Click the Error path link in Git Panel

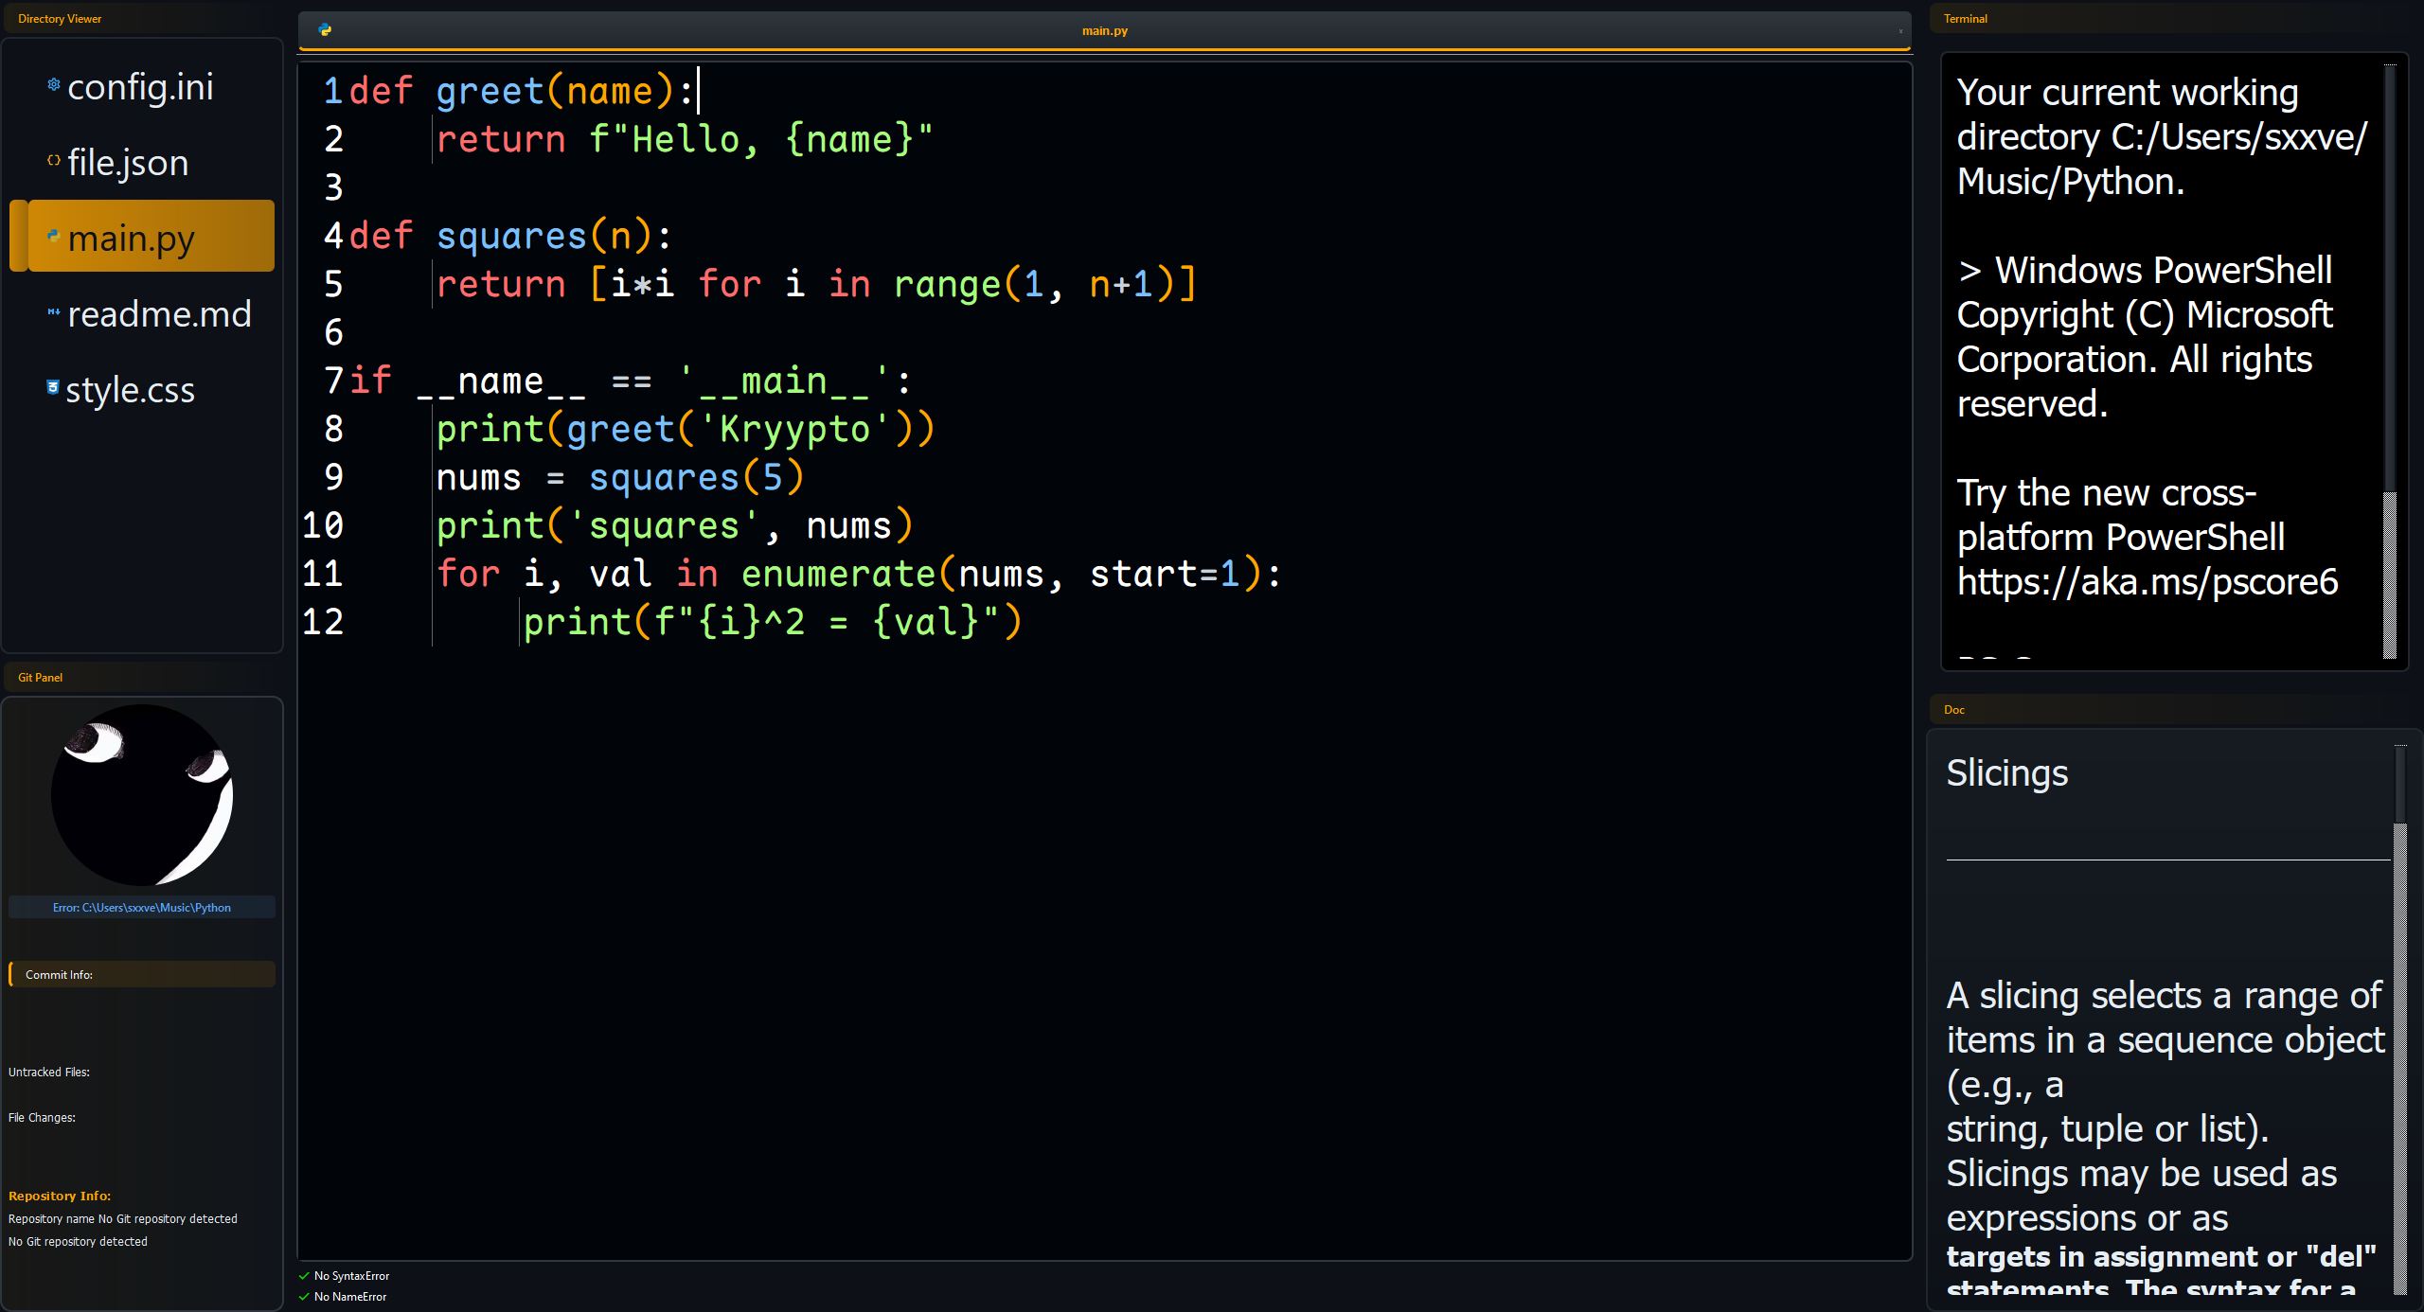coord(142,908)
